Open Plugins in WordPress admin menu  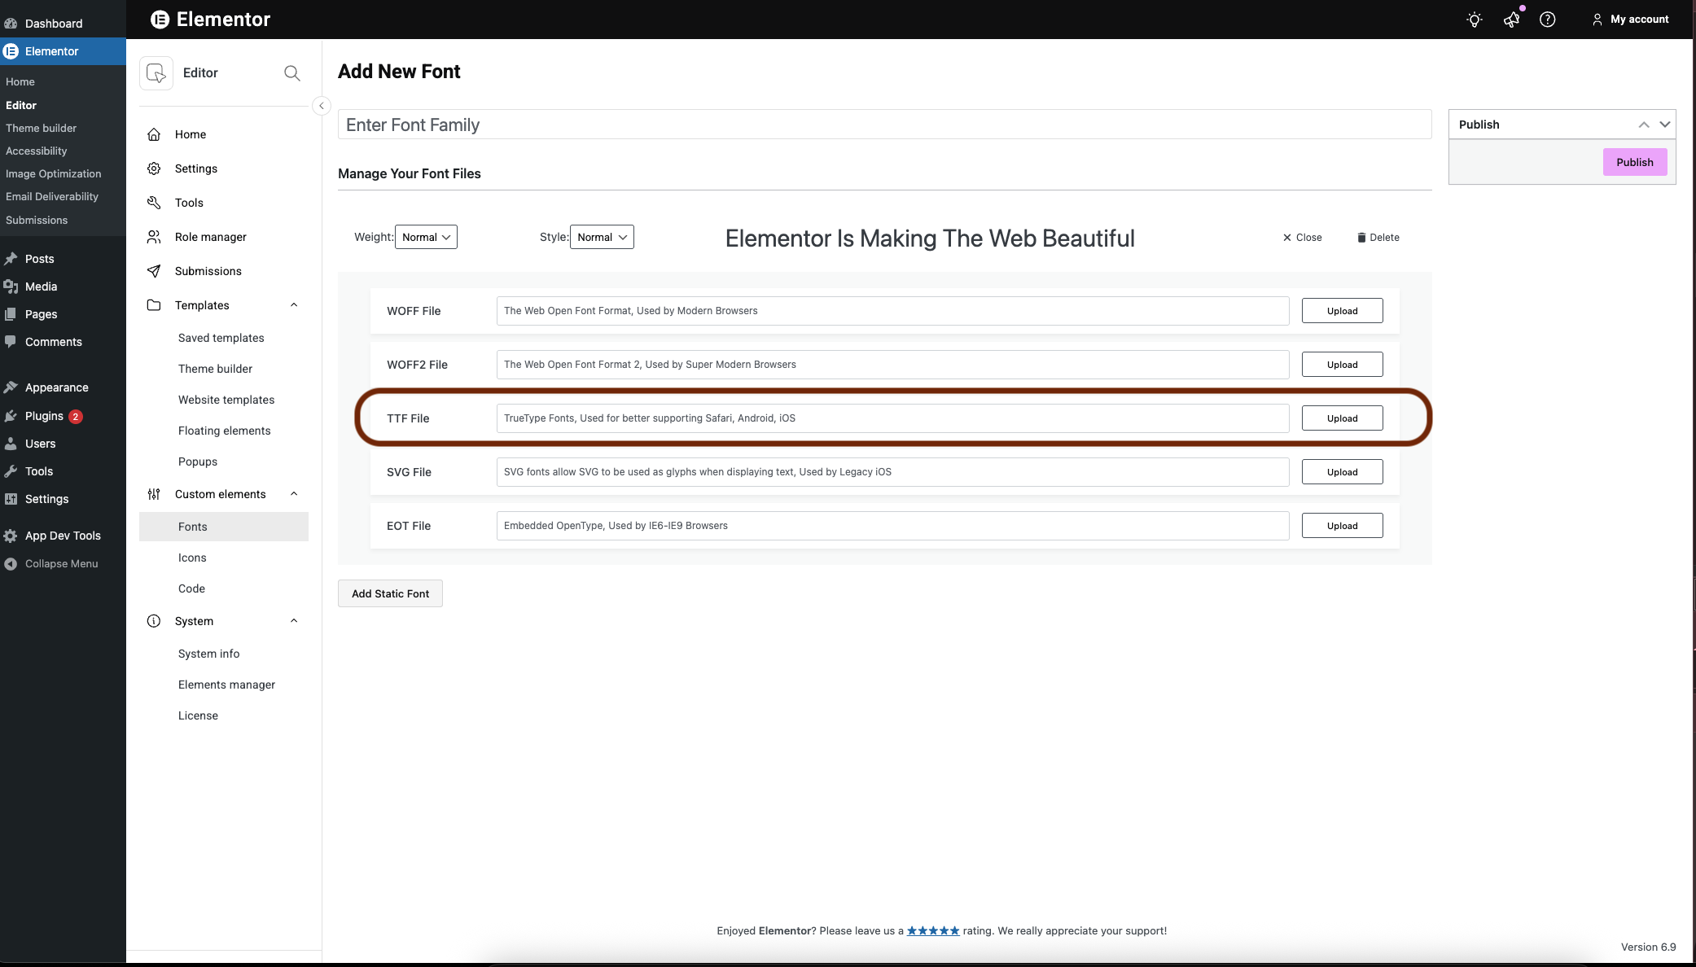click(44, 416)
